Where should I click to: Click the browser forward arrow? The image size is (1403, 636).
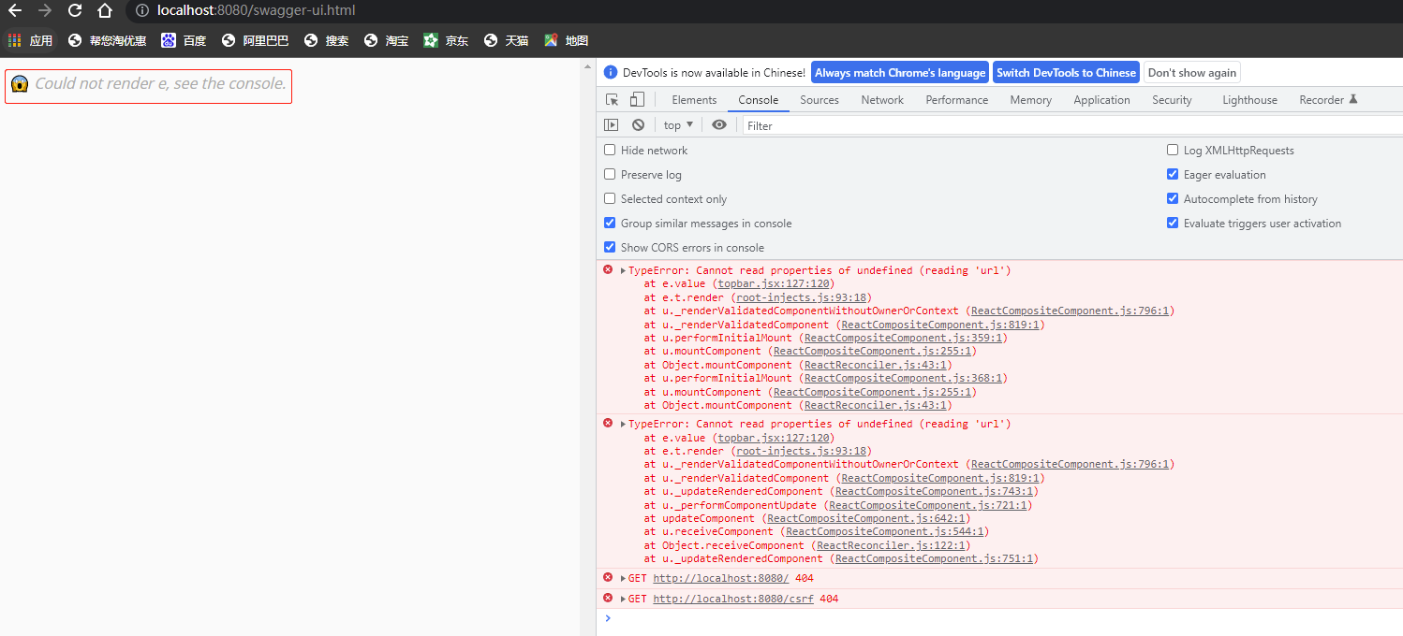(x=45, y=11)
